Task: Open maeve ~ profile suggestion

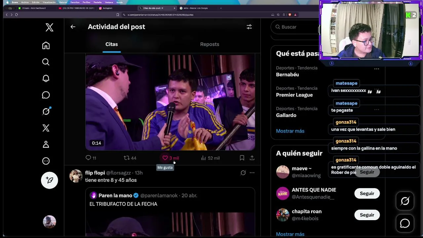Action: point(301,169)
